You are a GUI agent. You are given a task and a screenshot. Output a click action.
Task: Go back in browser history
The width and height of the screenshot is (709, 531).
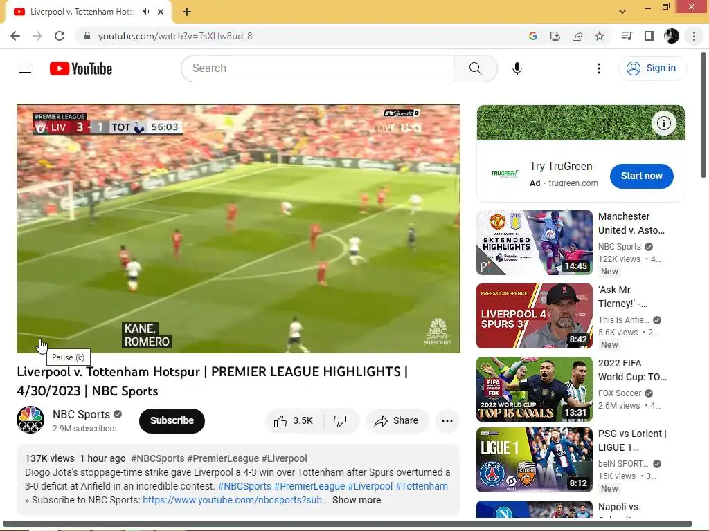(x=15, y=36)
